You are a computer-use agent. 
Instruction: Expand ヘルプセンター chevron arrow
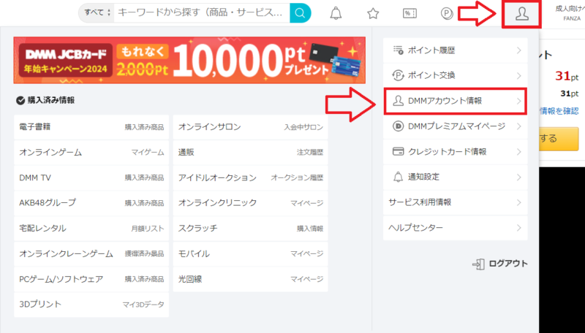(x=519, y=228)
